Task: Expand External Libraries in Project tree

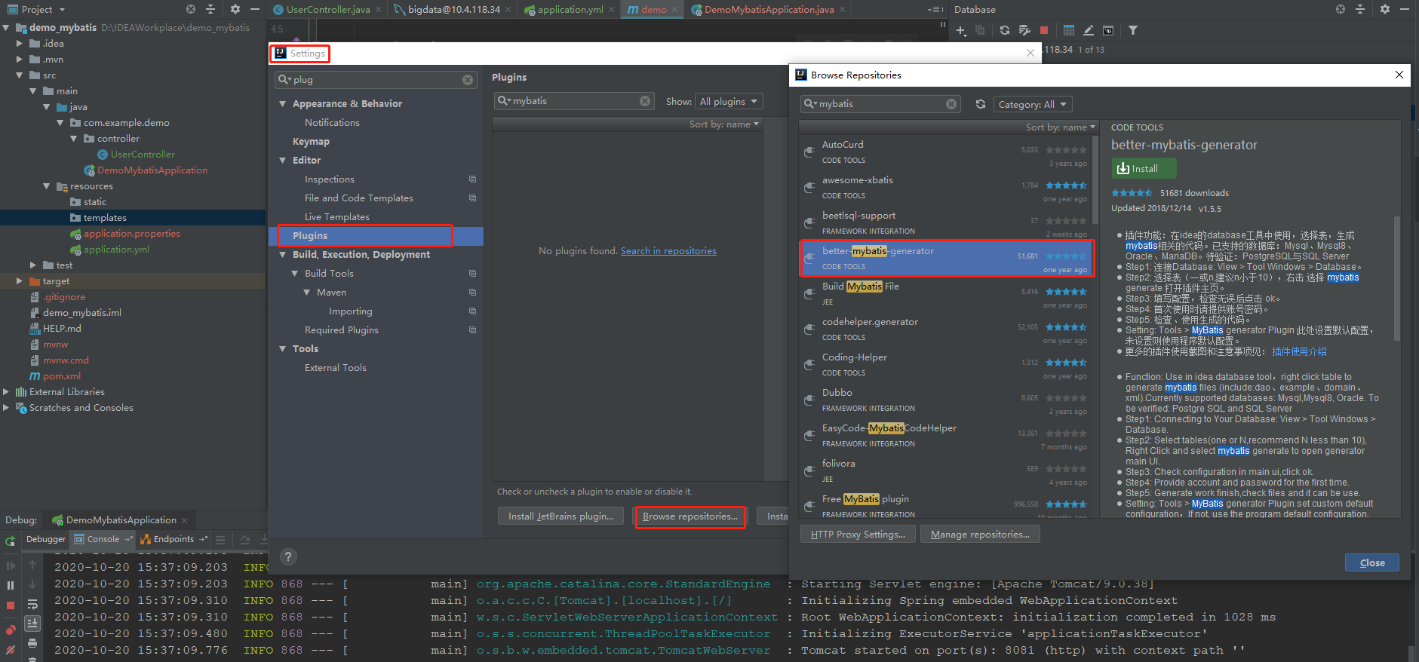Action: [x=6, y=392]
